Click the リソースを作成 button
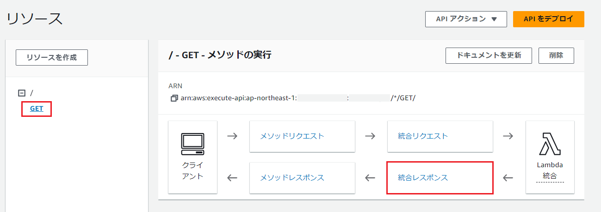Viewport: 601px width, 212px height. (52, 58)
